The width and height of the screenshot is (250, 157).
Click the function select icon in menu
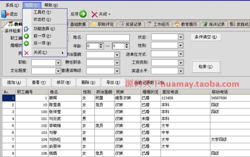tap(26, 29)
